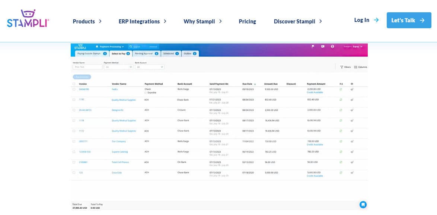Screen dimensions: 437x215
Task: Open the Ezpay account dropdown
Action: tap(357, 46)
